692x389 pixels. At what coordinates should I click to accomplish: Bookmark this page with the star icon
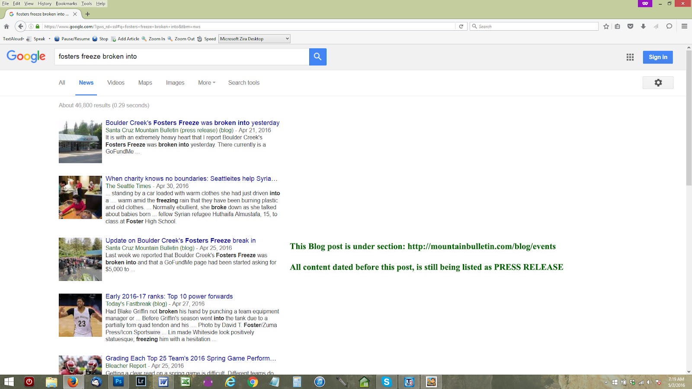pos(606,26)
